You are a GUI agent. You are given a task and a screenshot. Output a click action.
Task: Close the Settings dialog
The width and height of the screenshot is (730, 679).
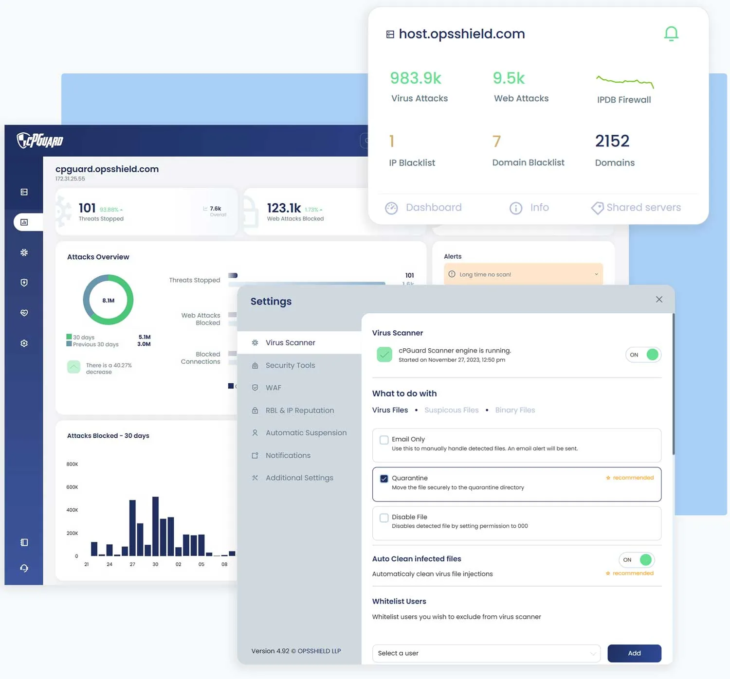(x=659, y=300)
